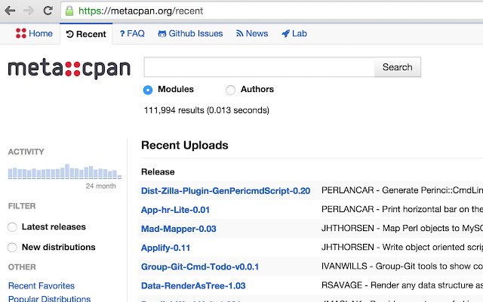Screen dimensions: 483x302
Task: Select the Latest releases filter
Action: click(x=12, y=227)
